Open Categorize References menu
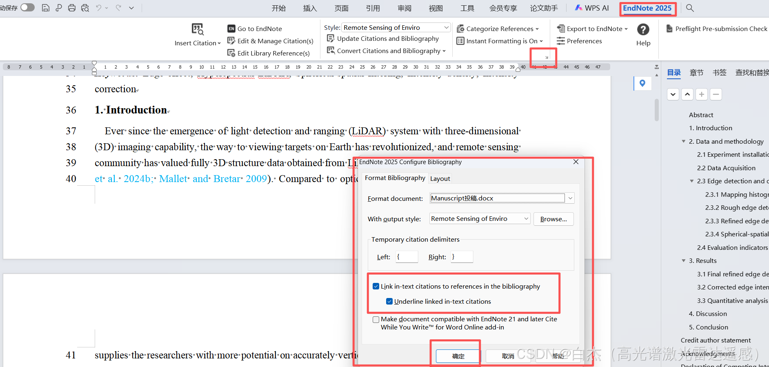 point(498,29)
